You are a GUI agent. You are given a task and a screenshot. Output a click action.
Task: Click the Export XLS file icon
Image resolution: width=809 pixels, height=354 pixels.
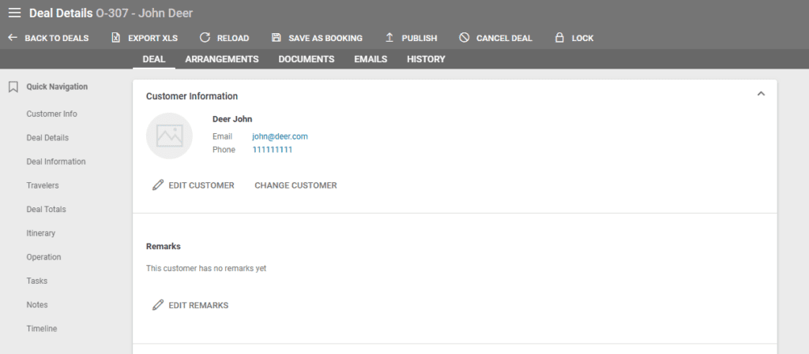pyautogui.click(x=115, y=38)
